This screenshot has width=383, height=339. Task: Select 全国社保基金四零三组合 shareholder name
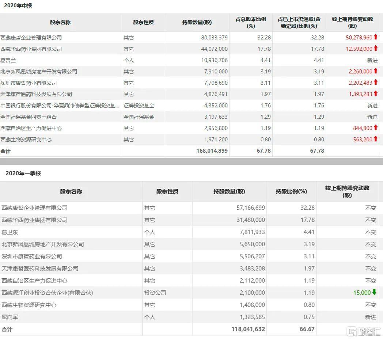[x=29, y=117]
